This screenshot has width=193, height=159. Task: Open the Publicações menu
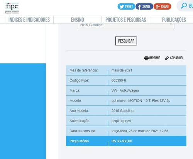(174, 20)
